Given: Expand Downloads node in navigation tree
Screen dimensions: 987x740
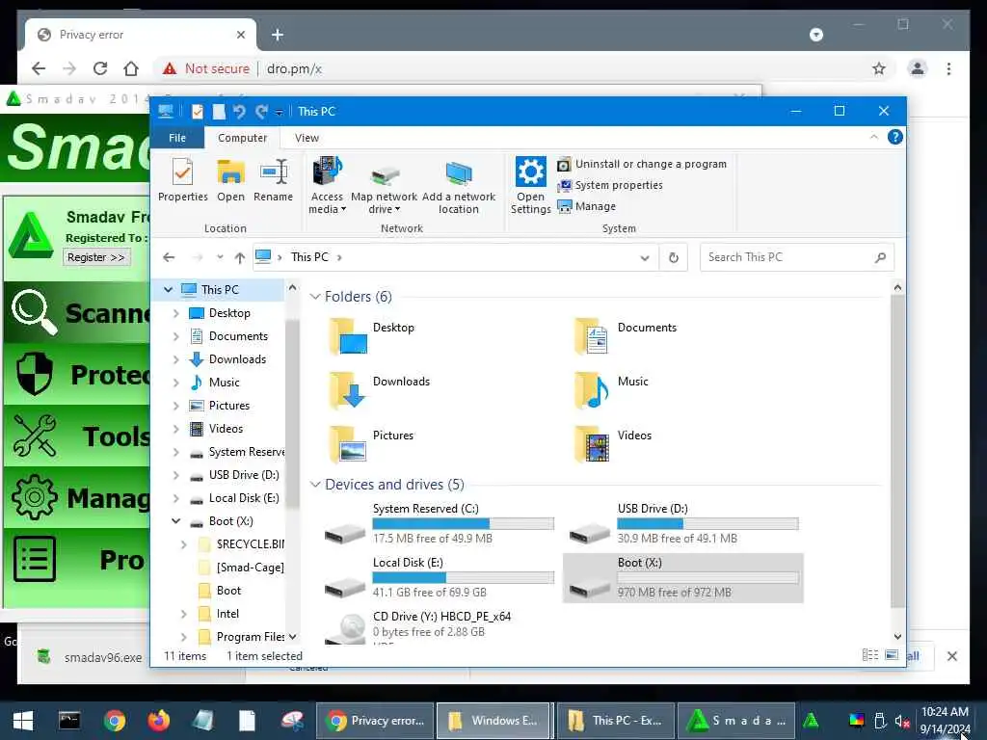Looking at the screenshot, I should tap(176, 360).
